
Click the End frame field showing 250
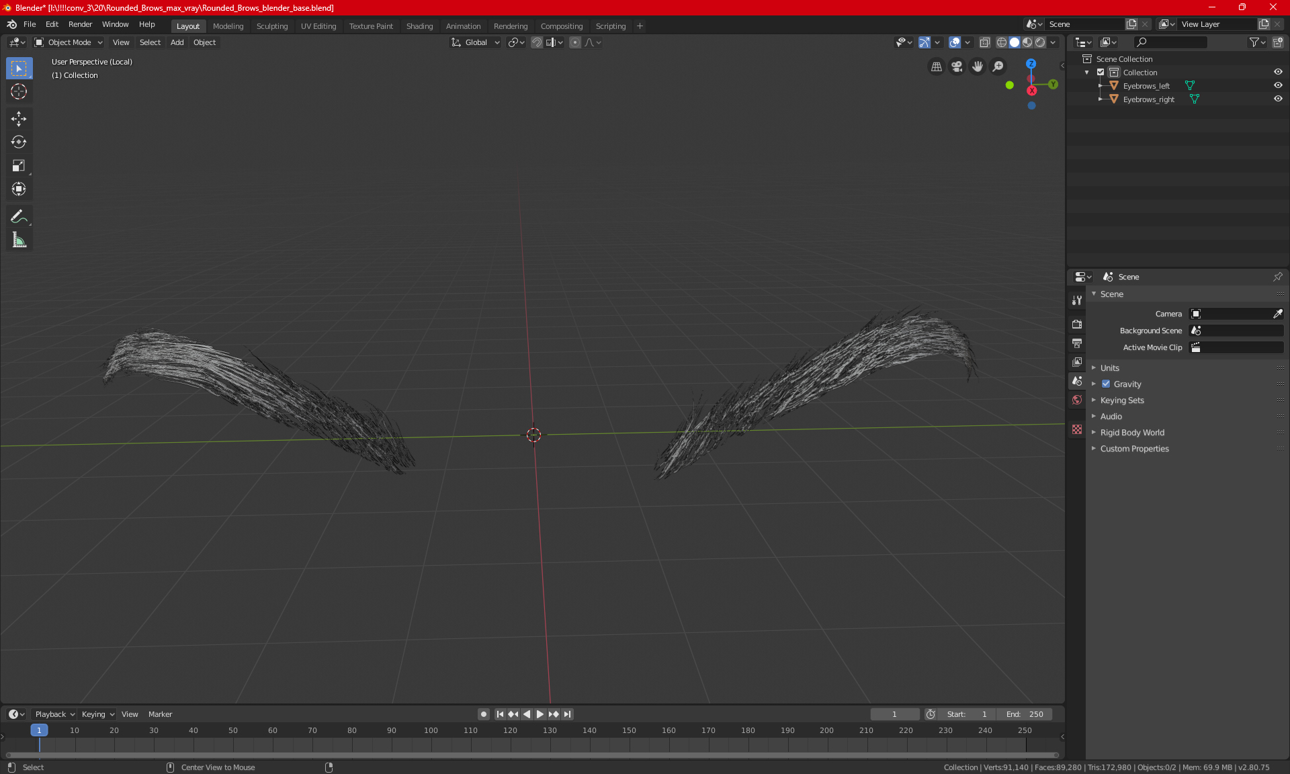click(x=1025, y=714)
